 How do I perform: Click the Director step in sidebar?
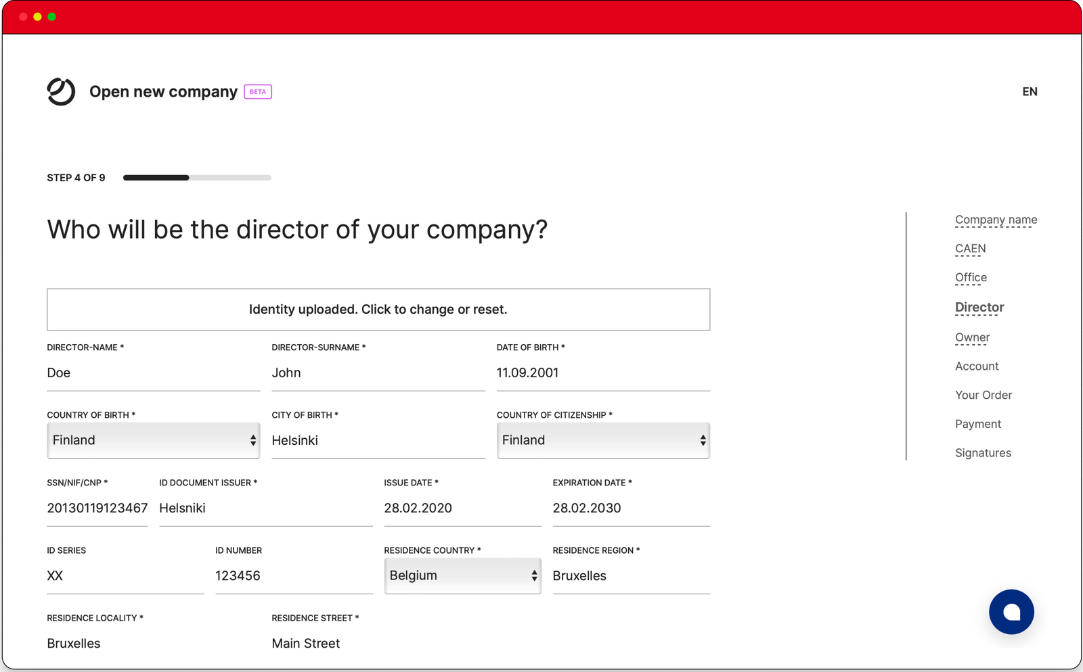click(x=979, y=308)
